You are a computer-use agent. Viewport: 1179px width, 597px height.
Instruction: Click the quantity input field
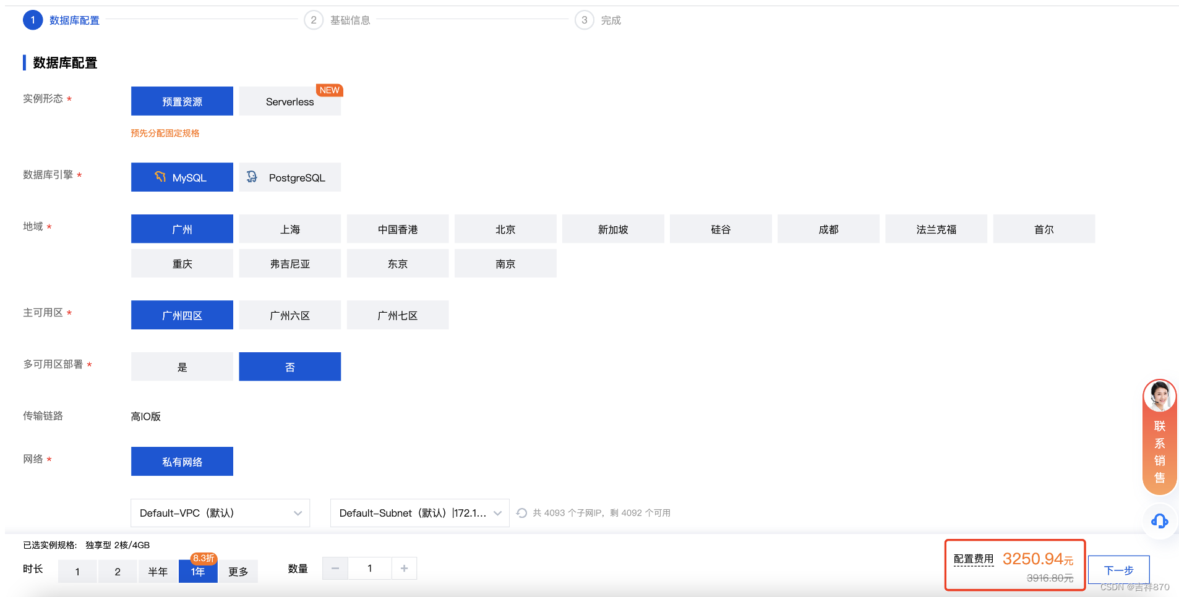click(x=370, y=569)
